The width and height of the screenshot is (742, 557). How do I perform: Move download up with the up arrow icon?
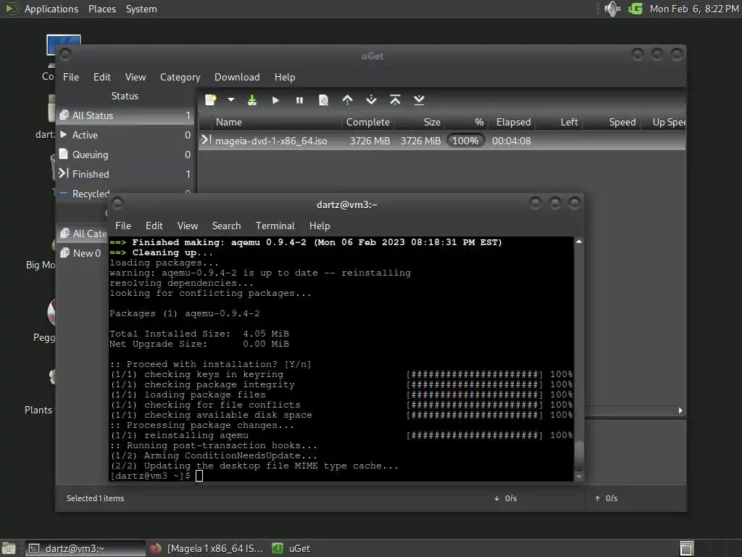pyautogui.click(x=347, y=100)
